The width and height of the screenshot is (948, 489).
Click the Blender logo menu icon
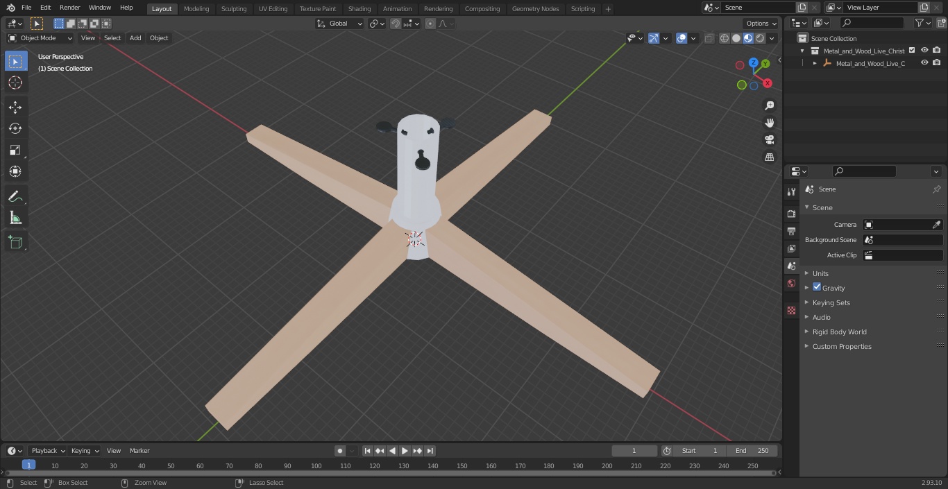tap(10, 8)
